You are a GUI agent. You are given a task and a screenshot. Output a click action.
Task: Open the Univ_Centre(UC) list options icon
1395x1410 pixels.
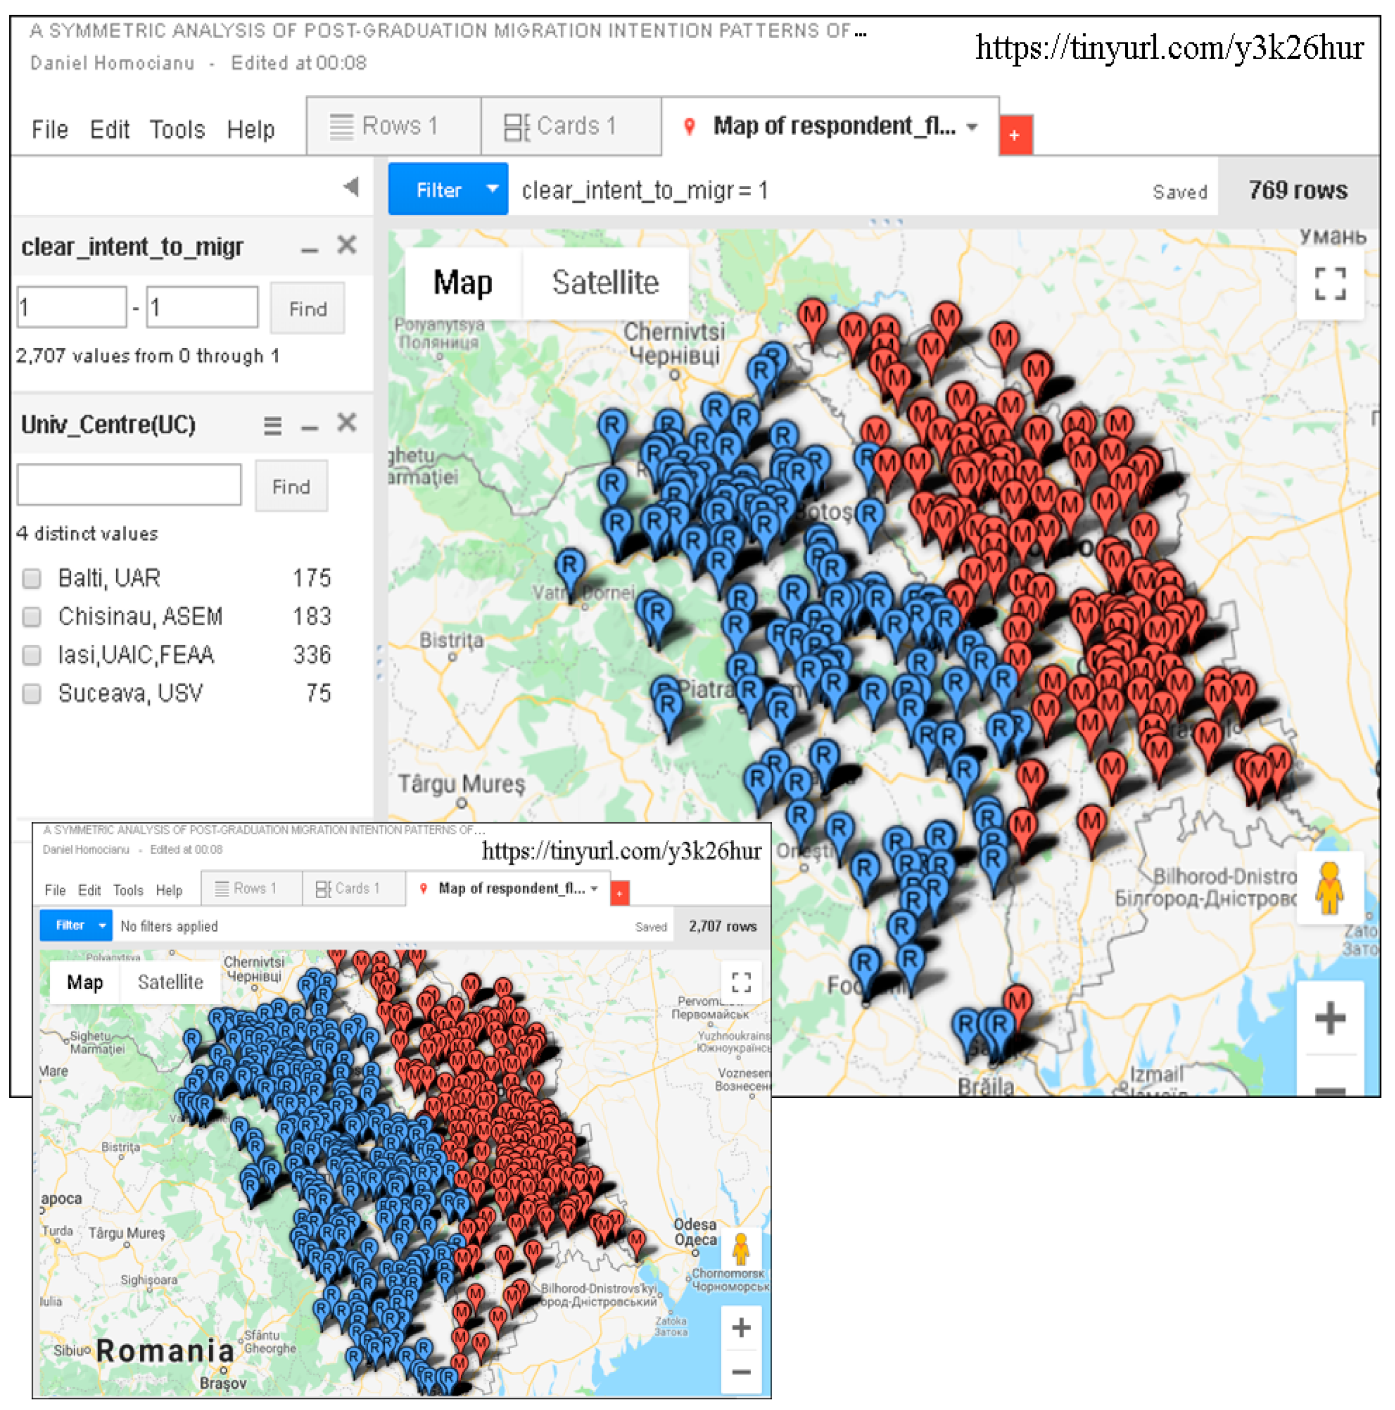pyautogui.click(x=272, y=425)
